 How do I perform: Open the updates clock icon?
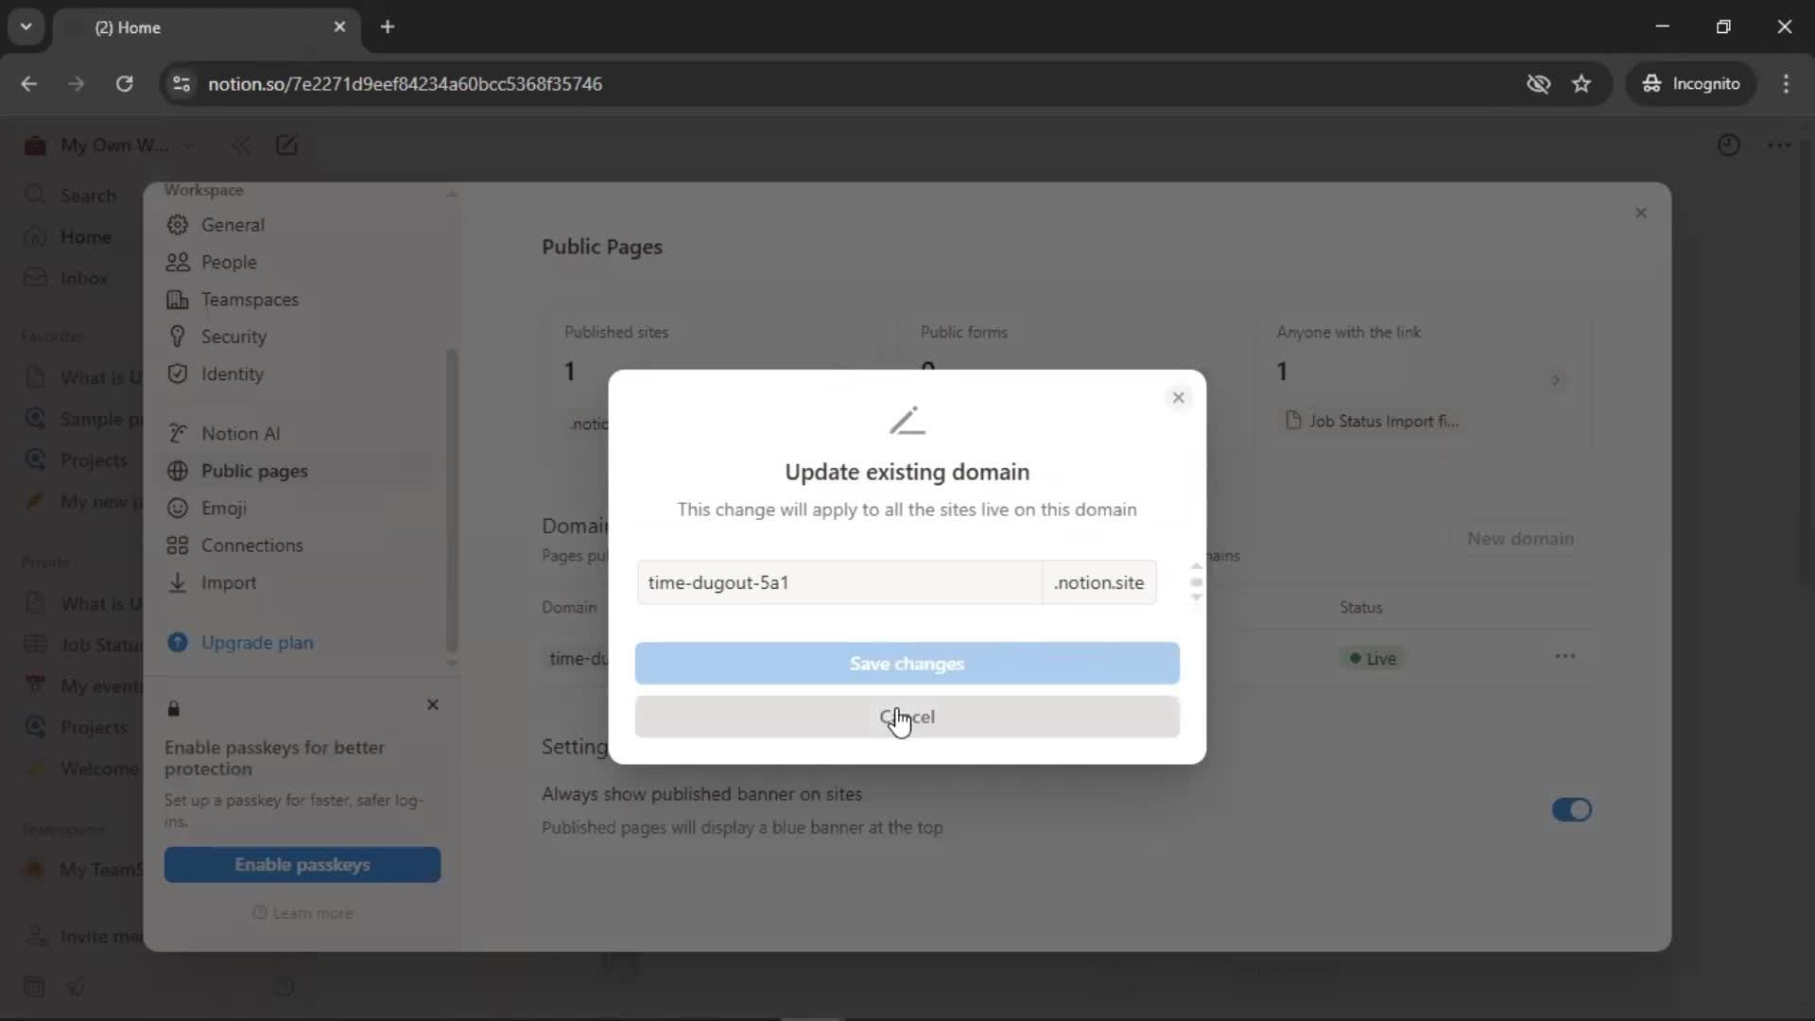[x=1728, y=145]
